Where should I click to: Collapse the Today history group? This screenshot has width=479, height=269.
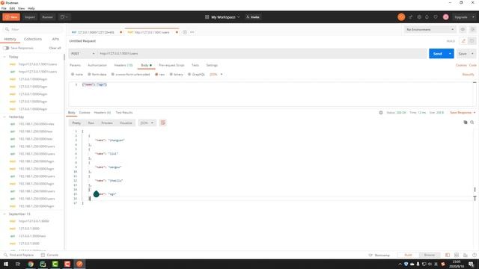(x=4, y=57)
